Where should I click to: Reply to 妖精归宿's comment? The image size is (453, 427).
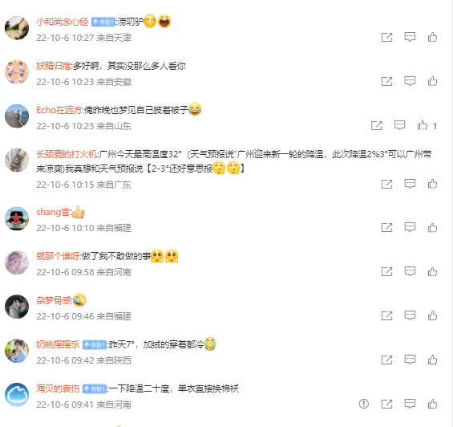410,81
